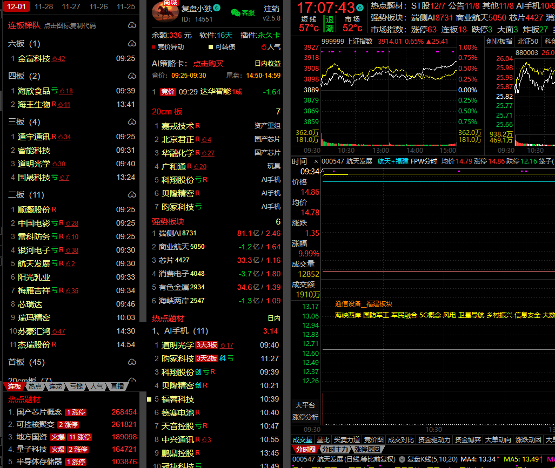Close the 时间 column with the × button
Viewport: 555px width, 468px height.
pos(316,161)
